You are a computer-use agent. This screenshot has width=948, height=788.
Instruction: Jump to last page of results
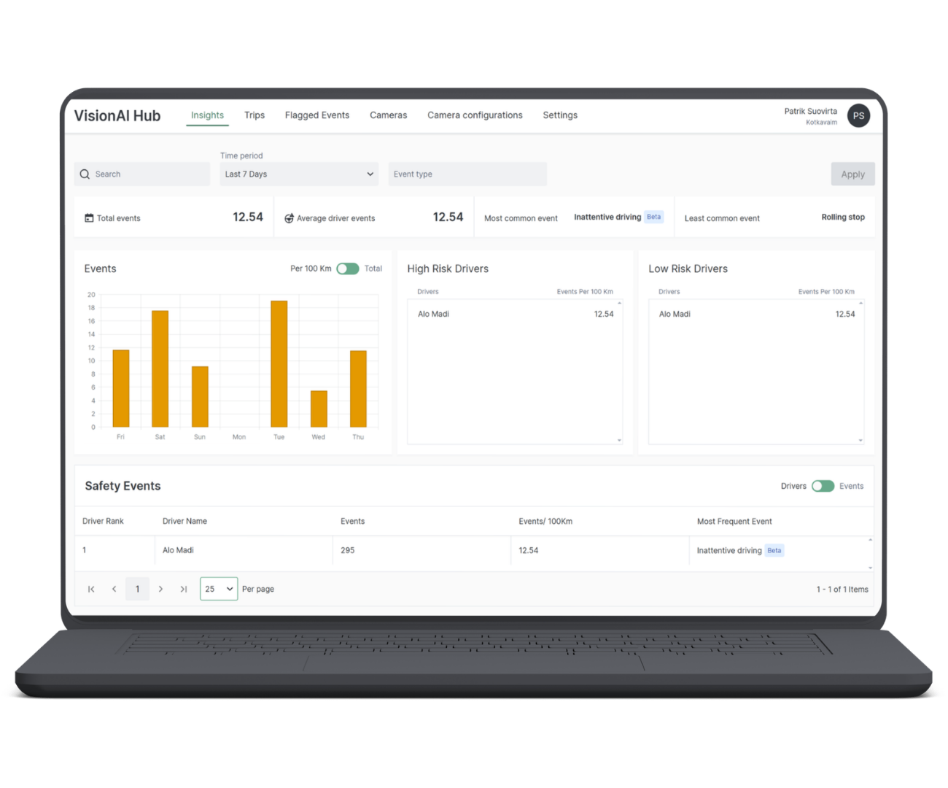[184, 590]
